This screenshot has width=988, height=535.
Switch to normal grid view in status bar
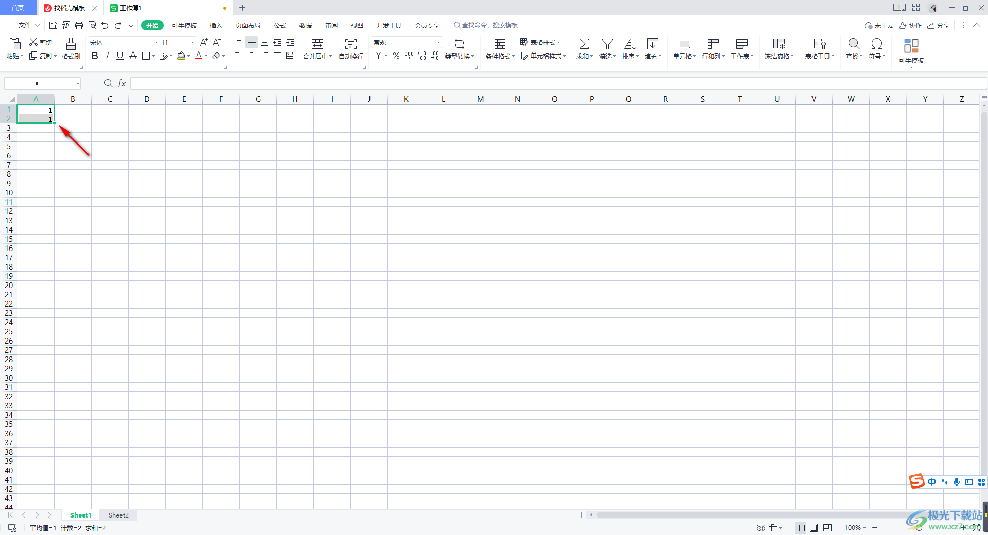pyautogui.click(x=801, y=528)
